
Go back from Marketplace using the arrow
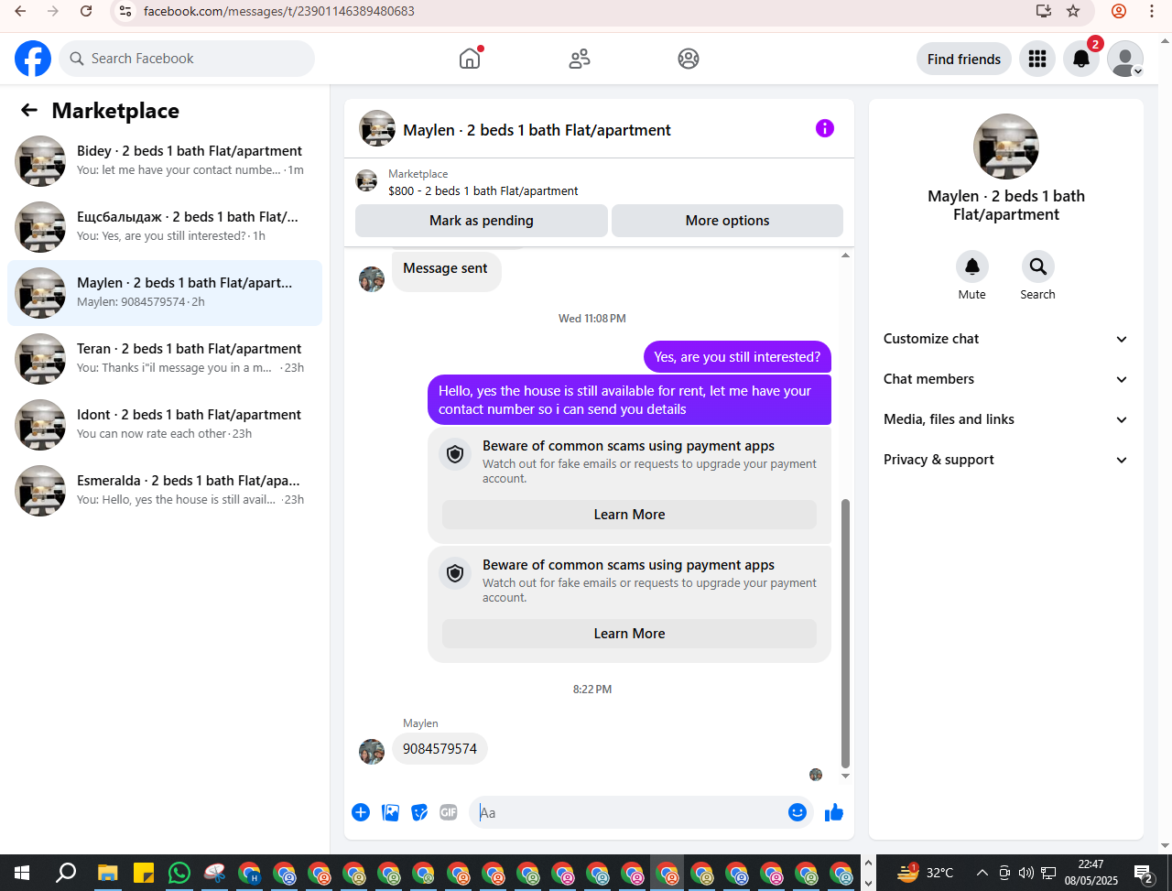coord(29,111)
